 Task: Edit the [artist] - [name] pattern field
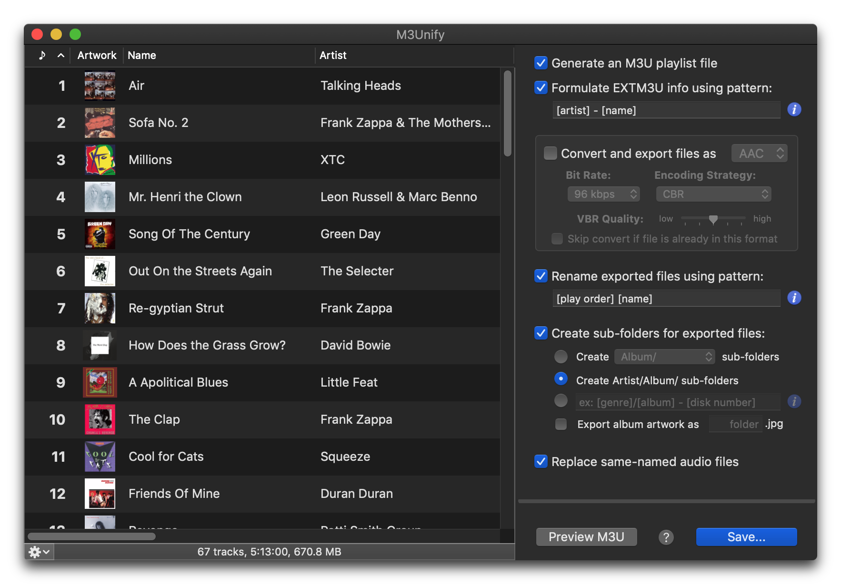point(666,110)
